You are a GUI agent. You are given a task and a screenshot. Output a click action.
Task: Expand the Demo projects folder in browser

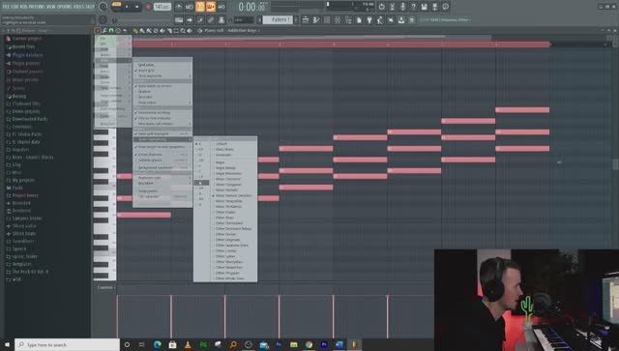26,111
